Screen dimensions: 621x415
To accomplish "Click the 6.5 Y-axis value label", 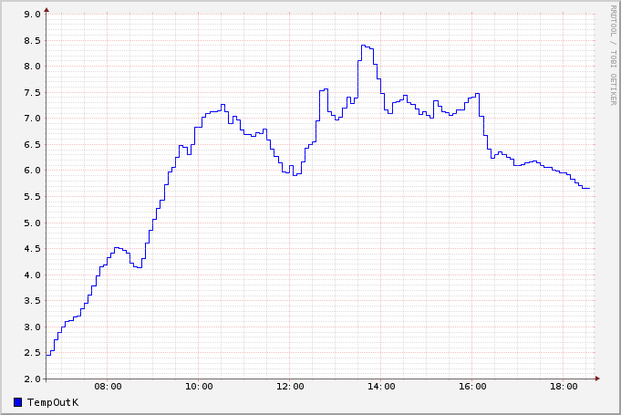I will pyautogui.click(x=32, y=144).
